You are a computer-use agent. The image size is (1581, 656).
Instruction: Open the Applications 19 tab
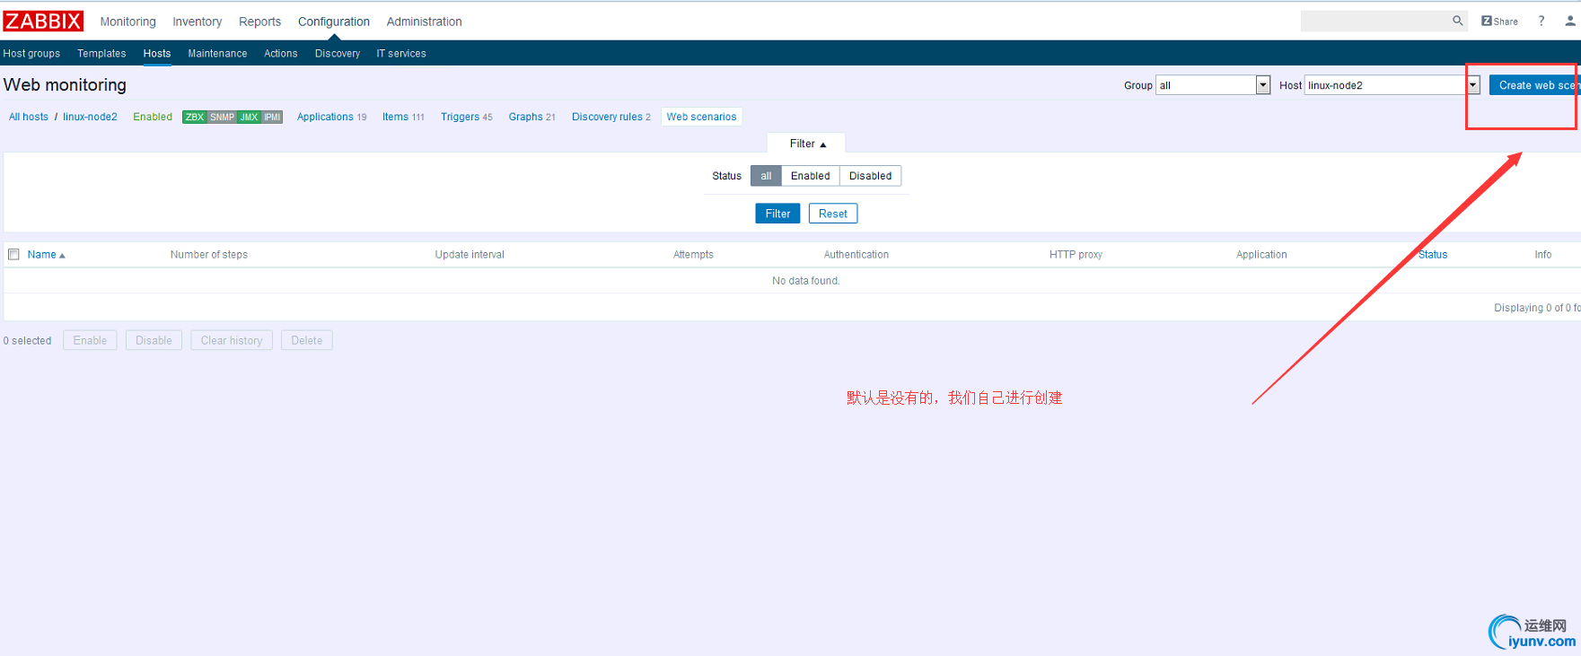pyautogui.click(x=331, y=117)
